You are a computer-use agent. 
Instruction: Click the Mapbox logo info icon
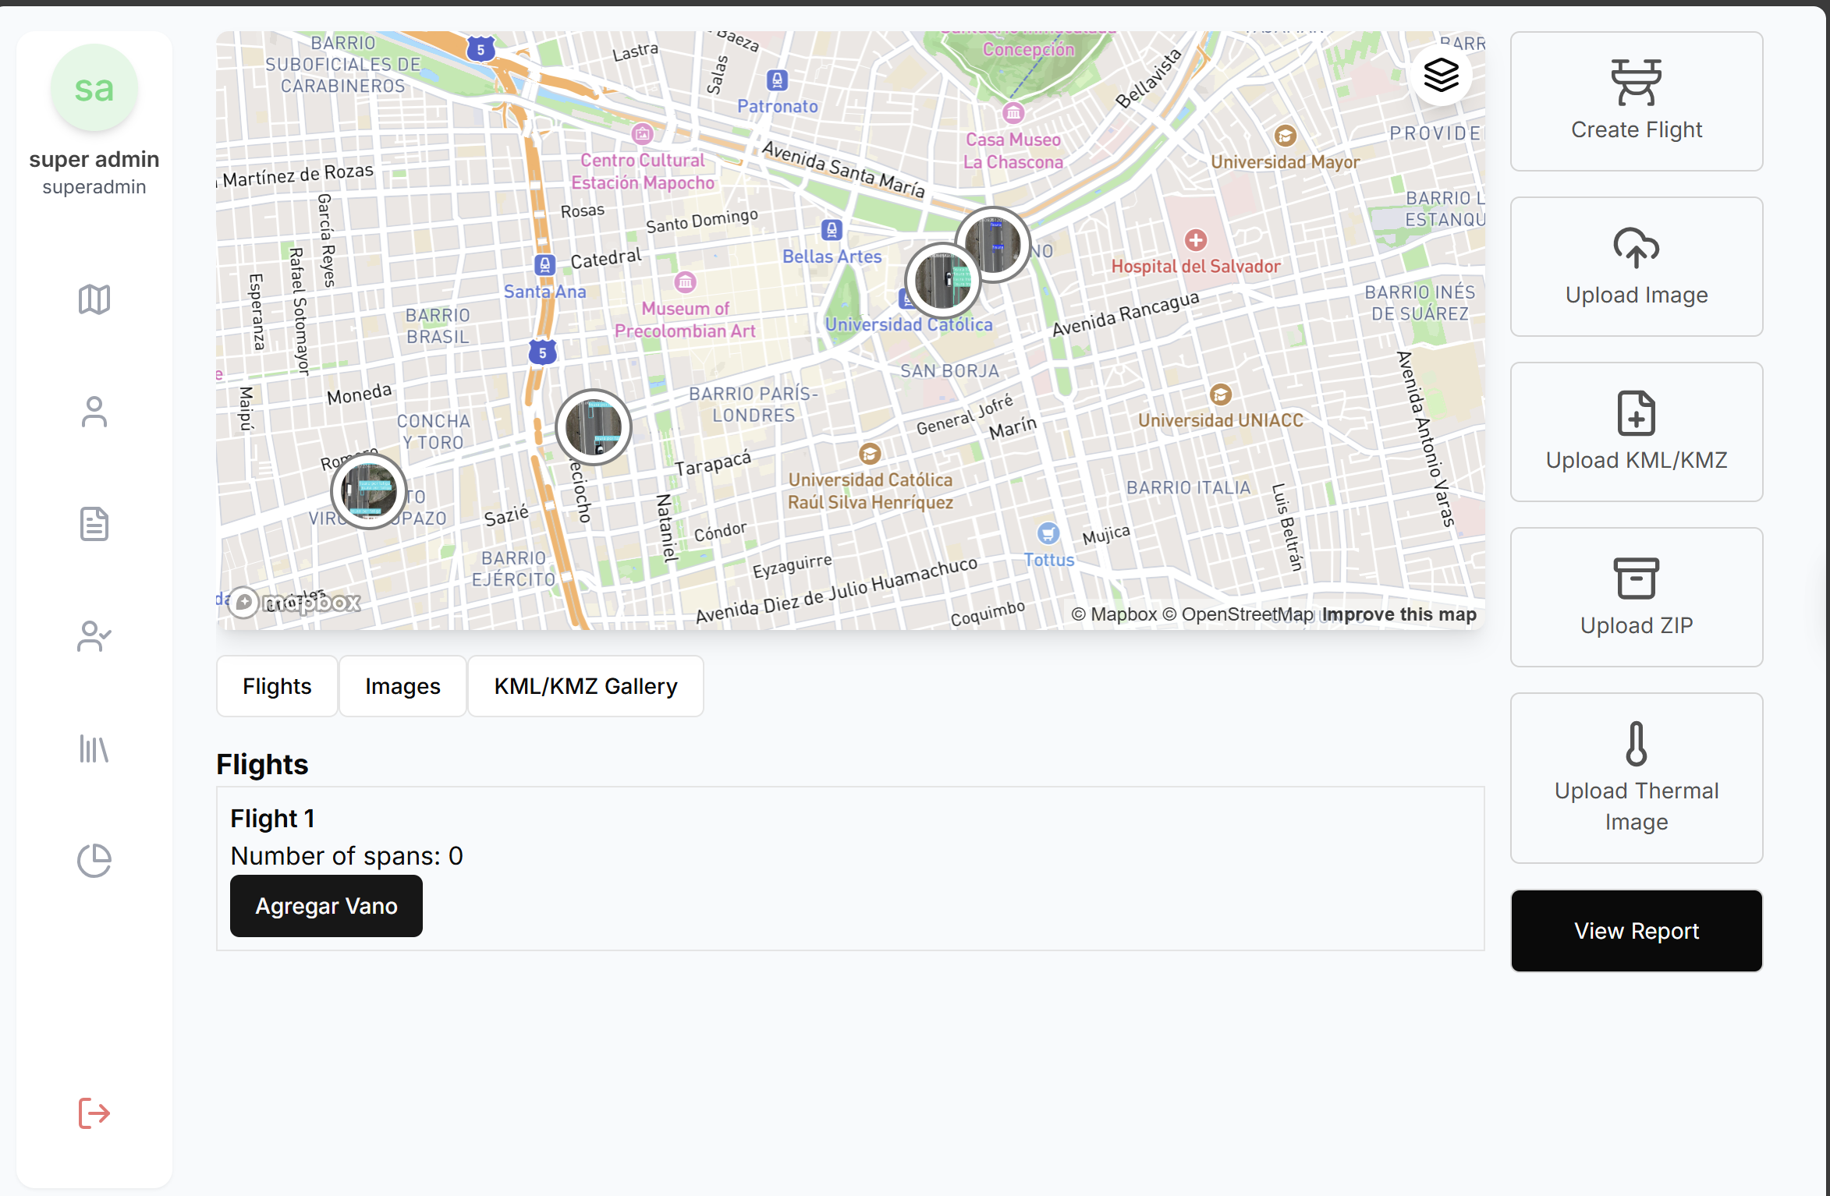pyautogui.click(x=244, y=602)
